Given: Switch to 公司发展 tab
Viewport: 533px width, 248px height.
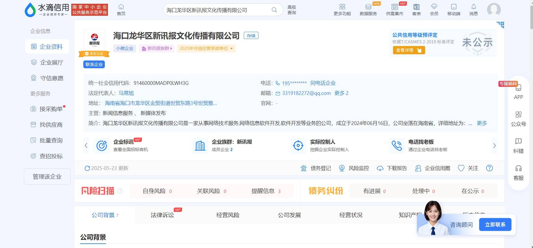Looking at the screenshot, I should pyautogui.click(x=289, y=215).
